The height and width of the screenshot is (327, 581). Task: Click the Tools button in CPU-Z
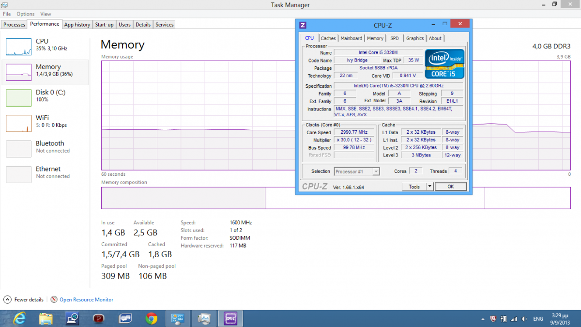tap(414, 187)
